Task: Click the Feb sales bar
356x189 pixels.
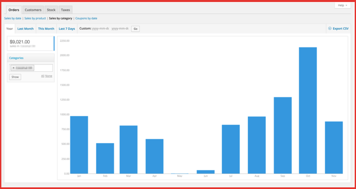Action: coord(105,159)
